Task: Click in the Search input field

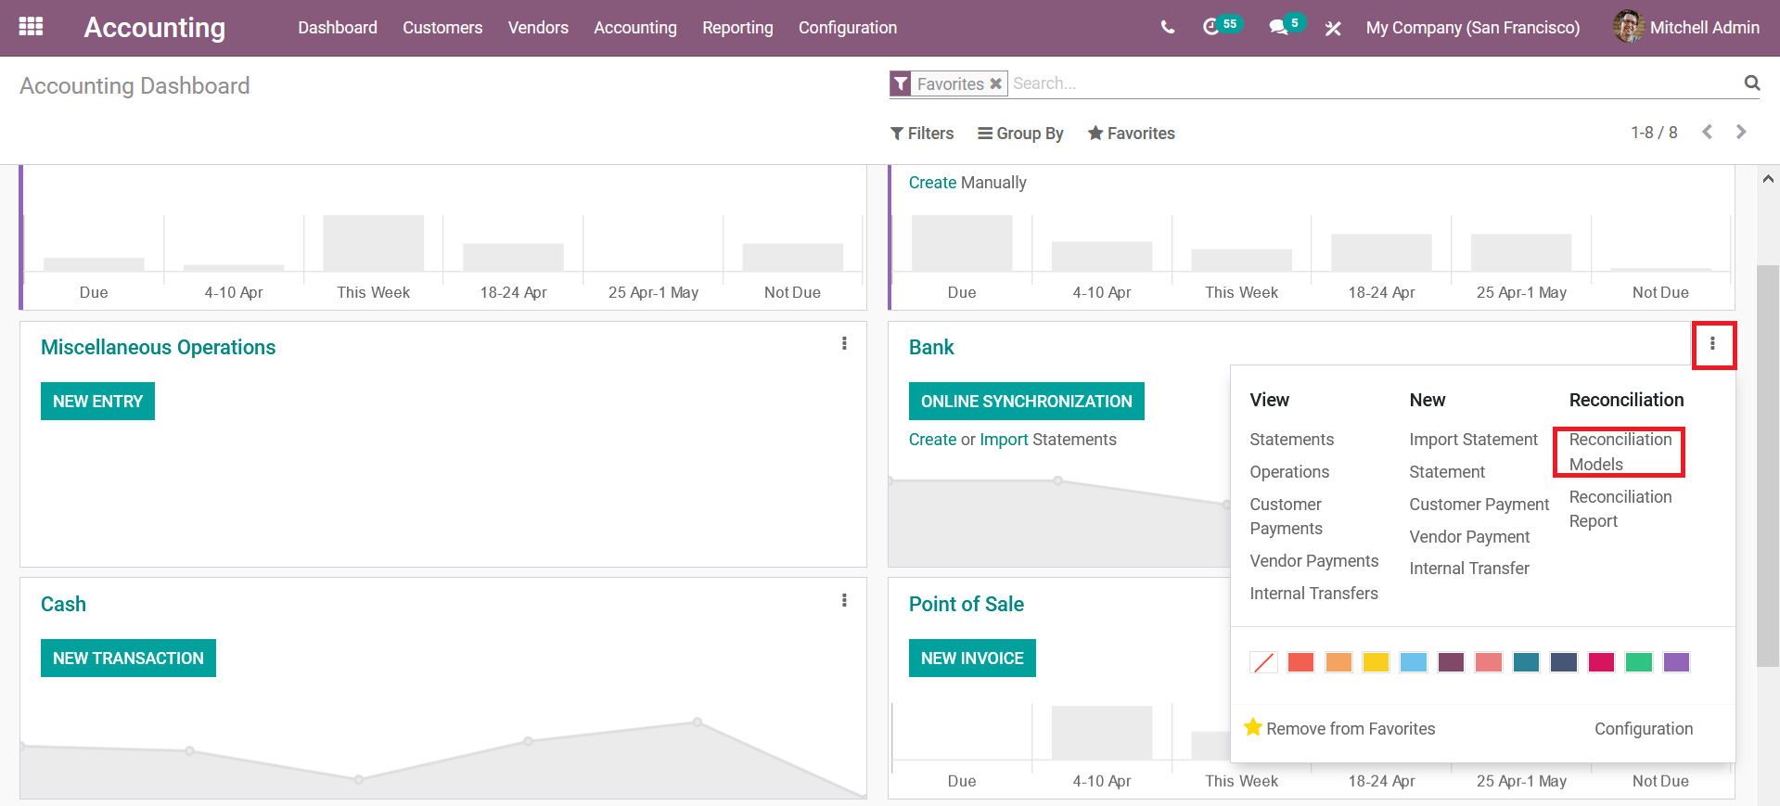Action: point(1373,83)
